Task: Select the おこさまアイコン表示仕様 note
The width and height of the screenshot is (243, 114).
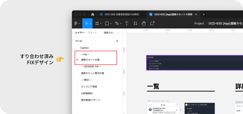Action: (200, 109)
